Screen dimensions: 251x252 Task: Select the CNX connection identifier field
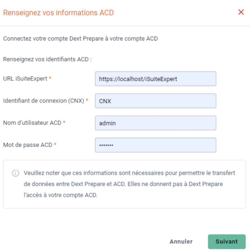tap(155, 101)
